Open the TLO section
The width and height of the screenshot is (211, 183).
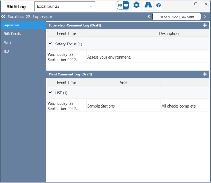click(23, 51)
